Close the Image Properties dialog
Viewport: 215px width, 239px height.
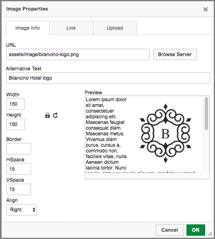(206, 9)
